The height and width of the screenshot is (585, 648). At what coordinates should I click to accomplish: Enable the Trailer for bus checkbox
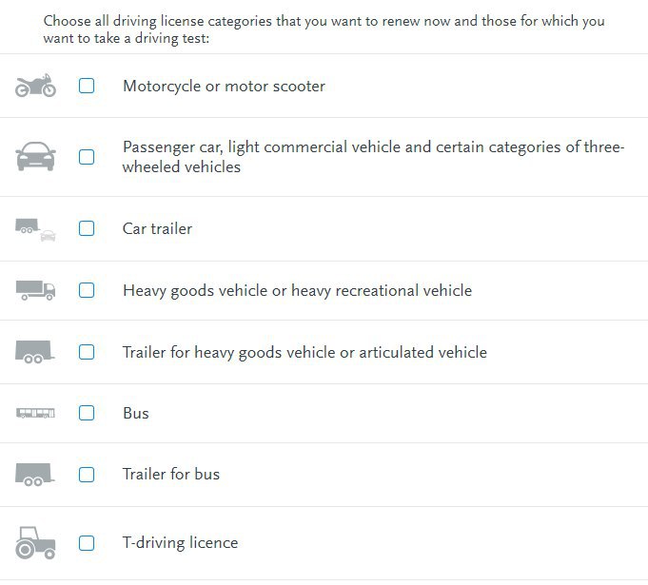coord(87,475)
